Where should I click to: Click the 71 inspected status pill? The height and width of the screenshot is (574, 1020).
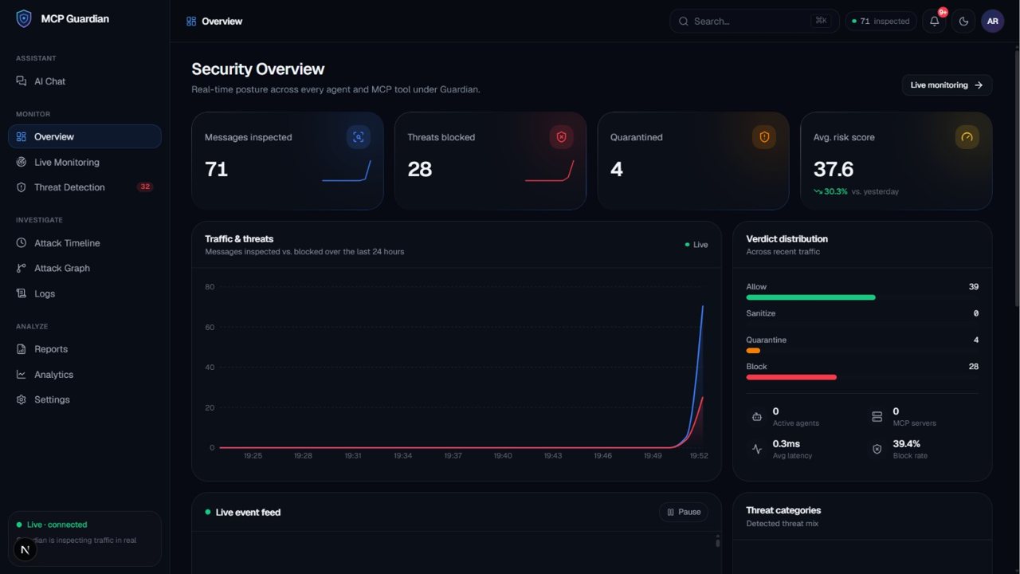(881, 22)
